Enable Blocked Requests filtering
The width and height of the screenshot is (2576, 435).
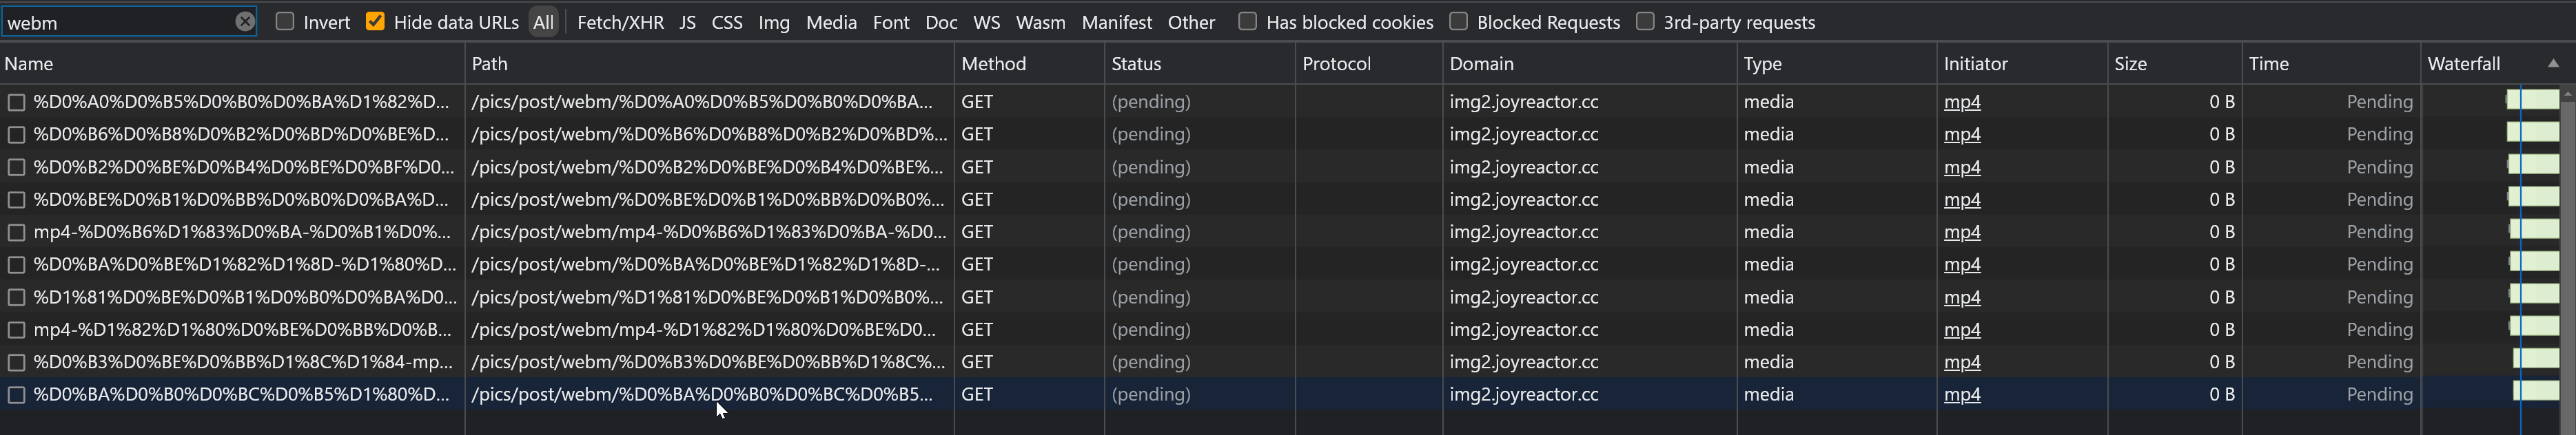[x=1458, y=21]
